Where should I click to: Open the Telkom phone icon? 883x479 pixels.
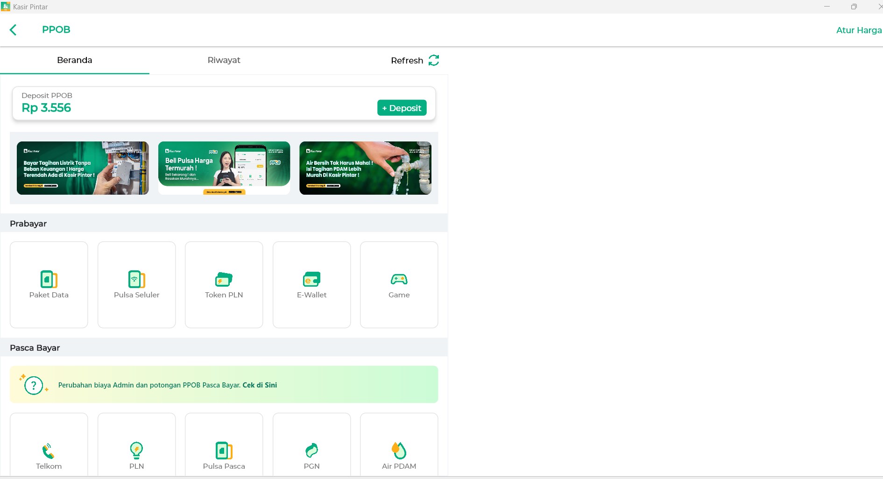tap(49, 451)
